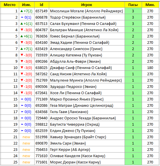Select player Тодор Стерёвски (Баранкилья)

point(78,17)
